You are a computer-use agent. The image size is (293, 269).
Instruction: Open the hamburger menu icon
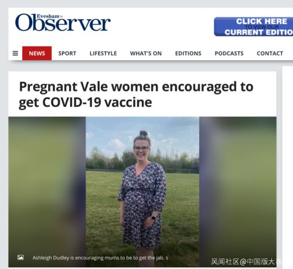click(x=15, y=53)
